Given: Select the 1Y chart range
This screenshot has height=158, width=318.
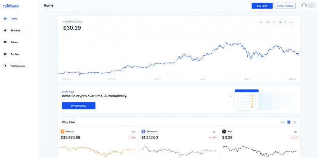Looking at the screenshot, I should [285, 22].
